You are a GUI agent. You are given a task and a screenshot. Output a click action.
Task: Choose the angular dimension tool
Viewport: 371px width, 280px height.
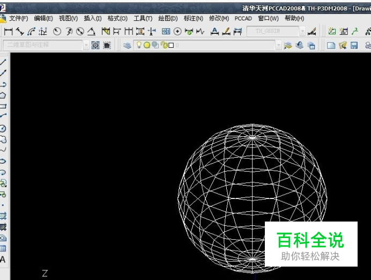91,32
